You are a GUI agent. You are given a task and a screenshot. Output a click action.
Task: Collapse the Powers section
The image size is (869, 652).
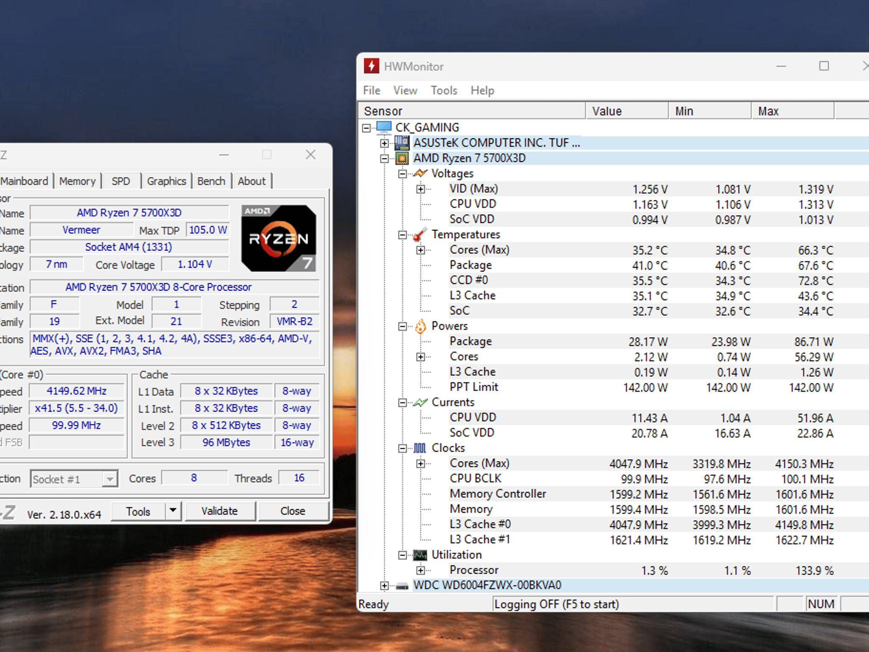coord(402,326)
